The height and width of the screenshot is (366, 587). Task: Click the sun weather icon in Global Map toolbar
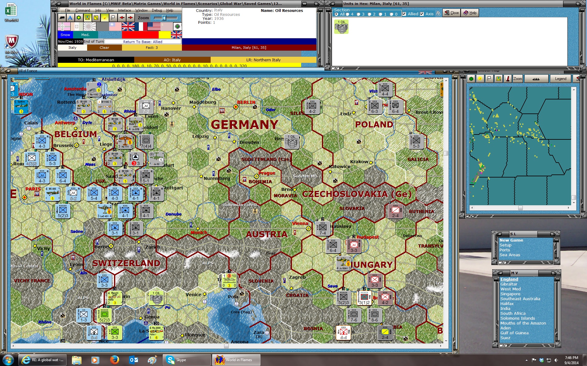[480, 79]
